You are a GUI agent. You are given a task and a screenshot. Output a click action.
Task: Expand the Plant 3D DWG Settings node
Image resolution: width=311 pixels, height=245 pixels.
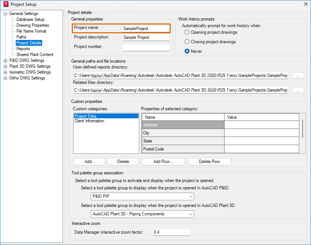coord(5,66)
